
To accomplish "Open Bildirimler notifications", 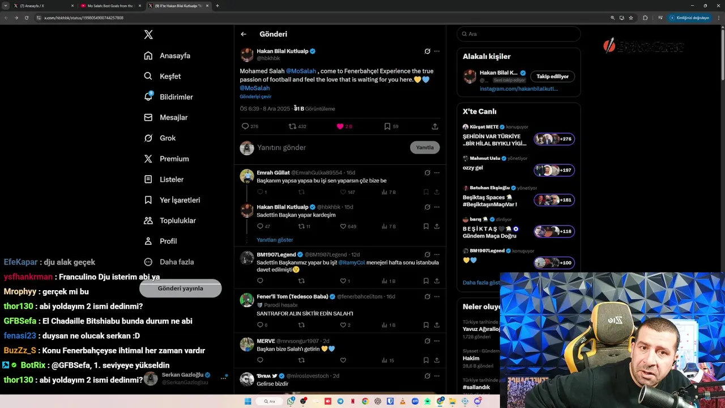I will click(168, 97).
